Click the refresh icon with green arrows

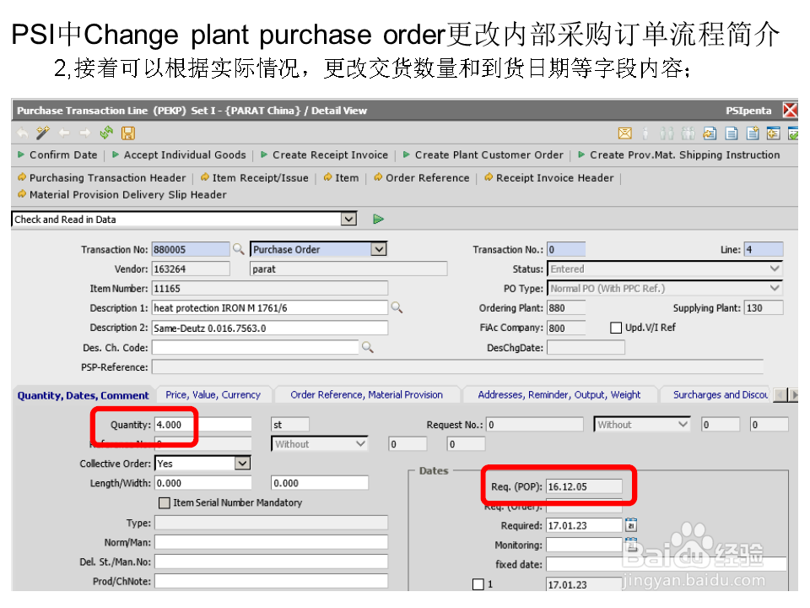click(x=105, y=133)
